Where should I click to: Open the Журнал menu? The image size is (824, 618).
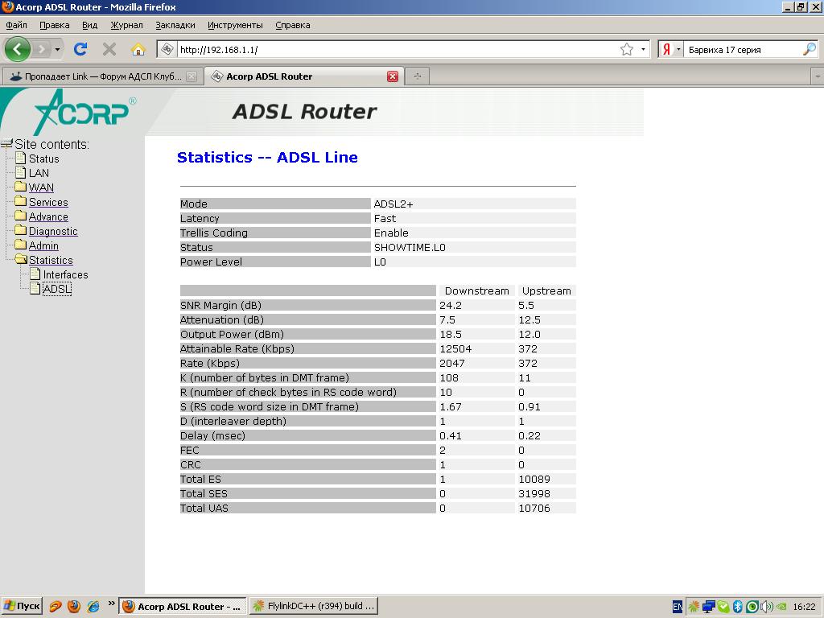click(x=126, y=25)
